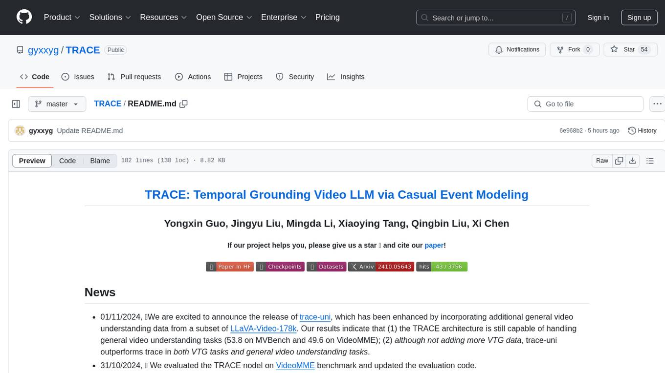Screen dimensions: 665x373
Task: Open the VideoMME benchmark link
Action: point(295,365)
